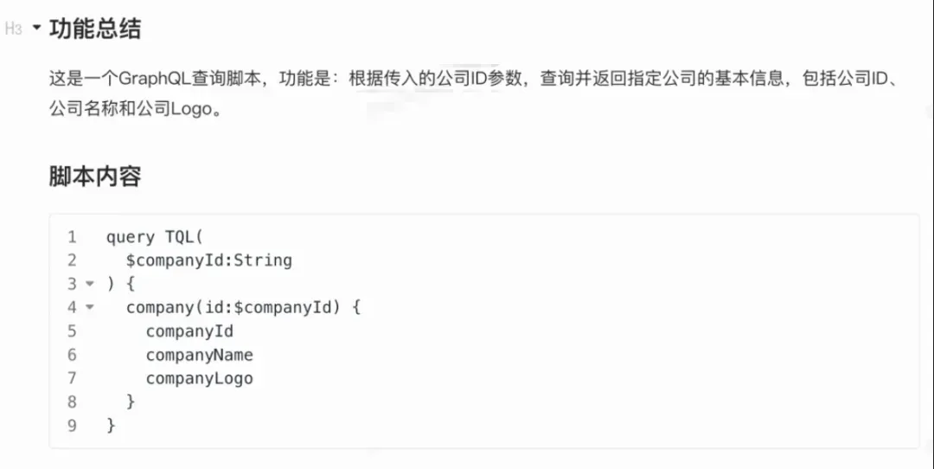Place cursor on GraphQL word in description

pyautogui.click(x=154, y=79)
